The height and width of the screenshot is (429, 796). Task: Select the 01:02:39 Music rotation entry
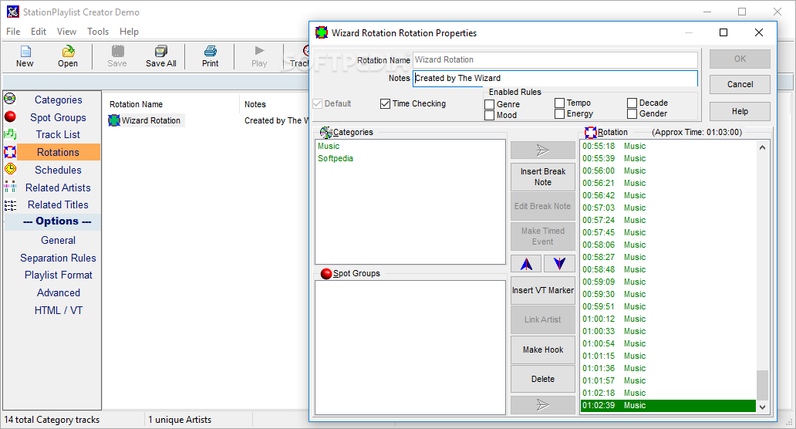(668, 405)
